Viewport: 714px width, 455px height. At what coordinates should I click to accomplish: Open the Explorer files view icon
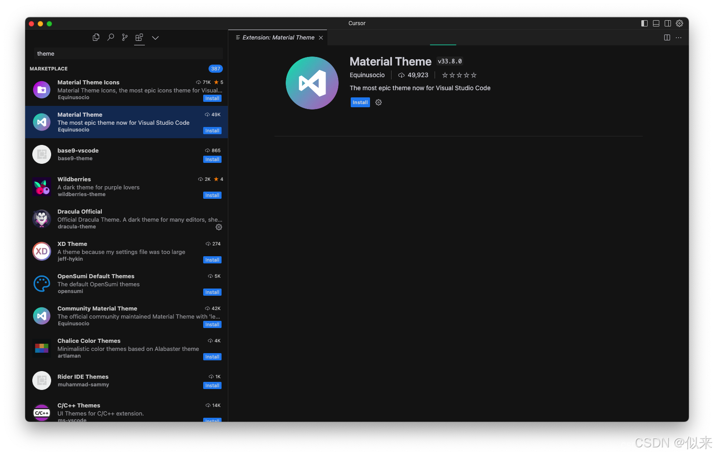coord(96,37)
